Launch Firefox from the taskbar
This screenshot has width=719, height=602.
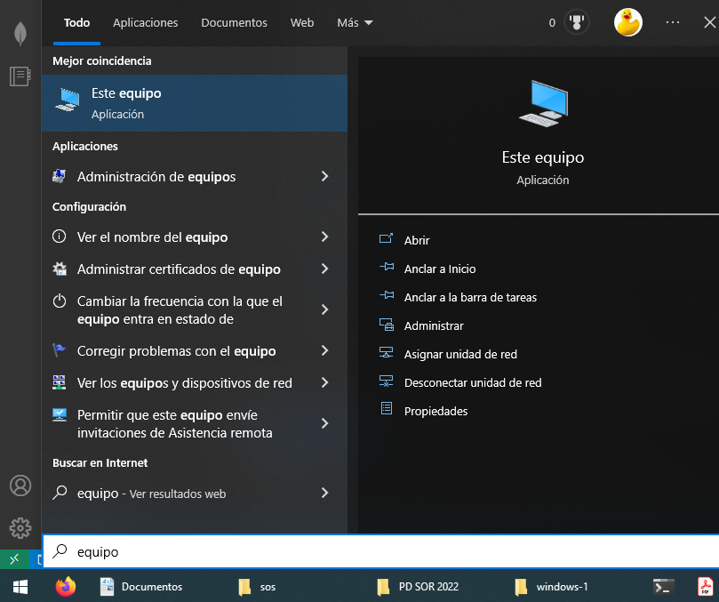click(x=65, y=587)
